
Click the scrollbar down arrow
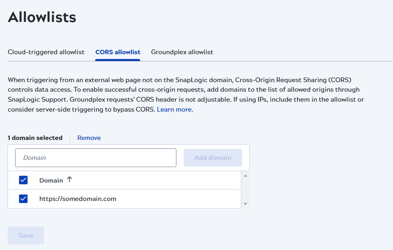coord(246,204)
